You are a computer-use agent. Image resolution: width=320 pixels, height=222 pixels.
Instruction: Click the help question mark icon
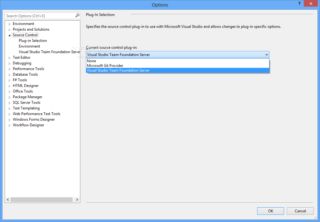[x=299, y=3]
